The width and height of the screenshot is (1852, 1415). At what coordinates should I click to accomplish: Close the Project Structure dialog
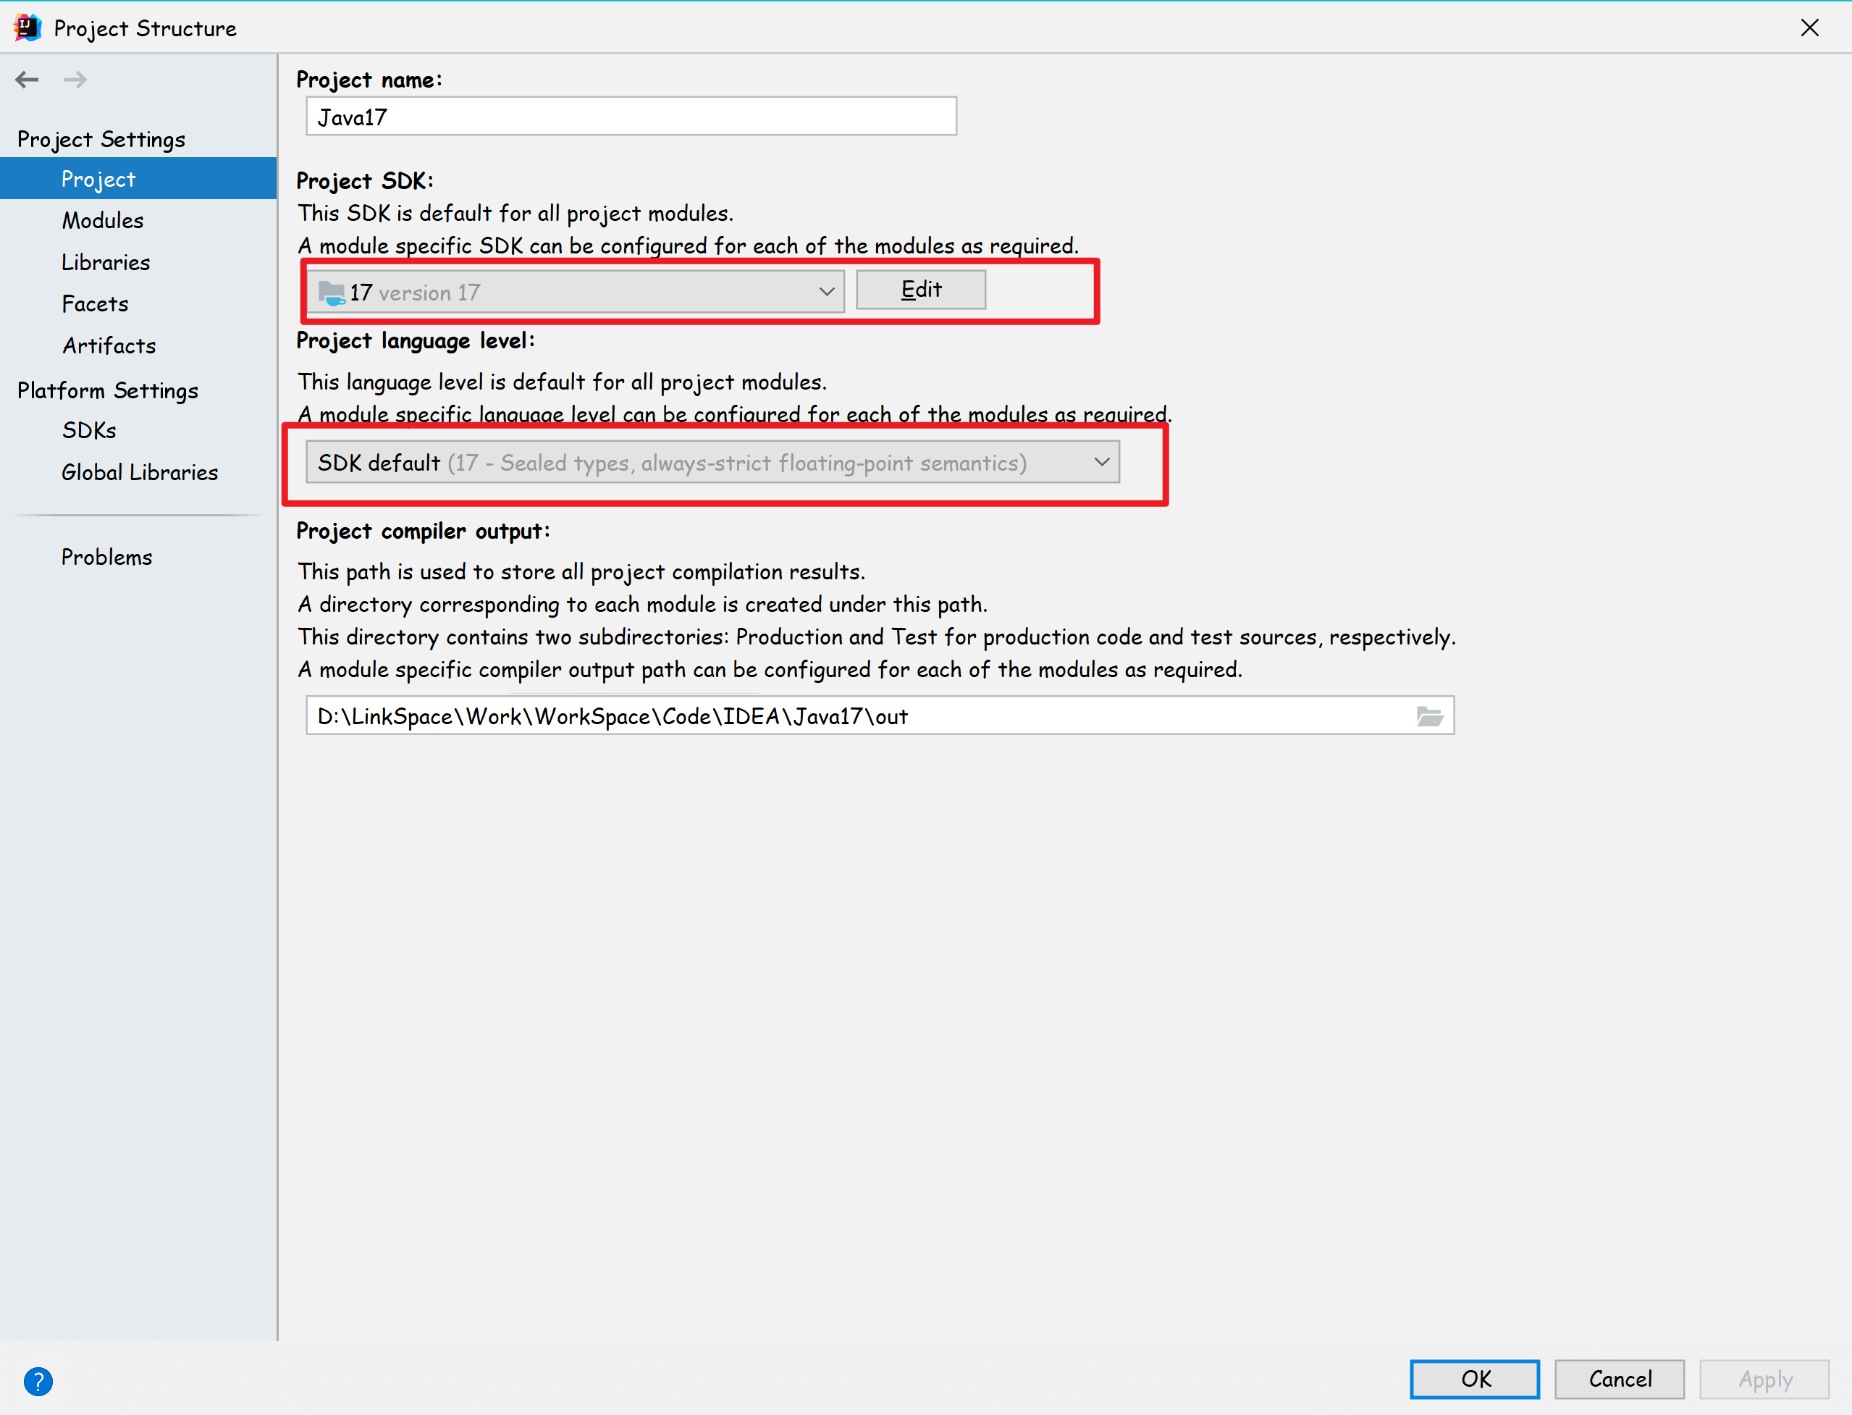(x=1809, y=28)
